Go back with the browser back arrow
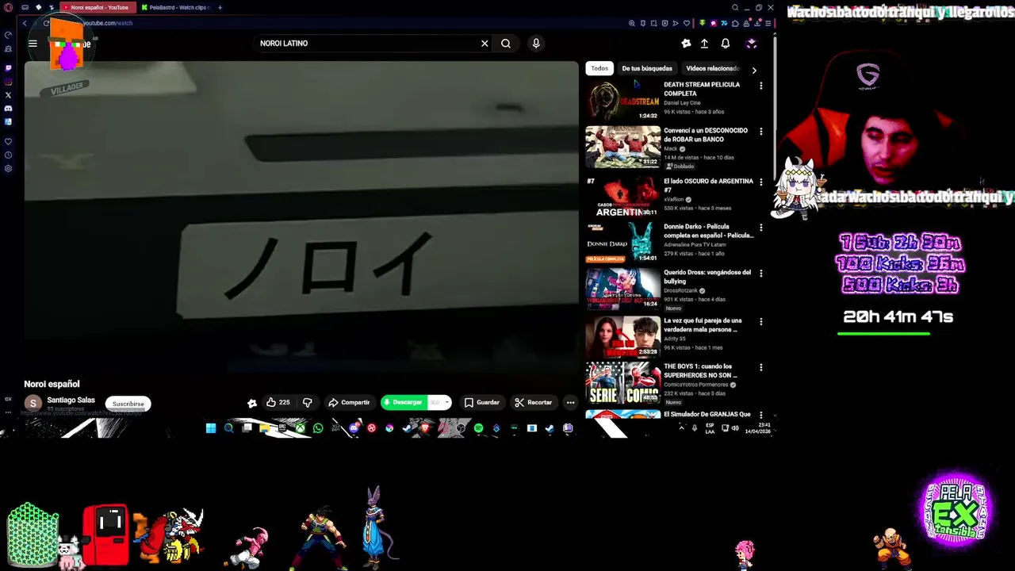The image size is (1015, 571). click(25, 23)
